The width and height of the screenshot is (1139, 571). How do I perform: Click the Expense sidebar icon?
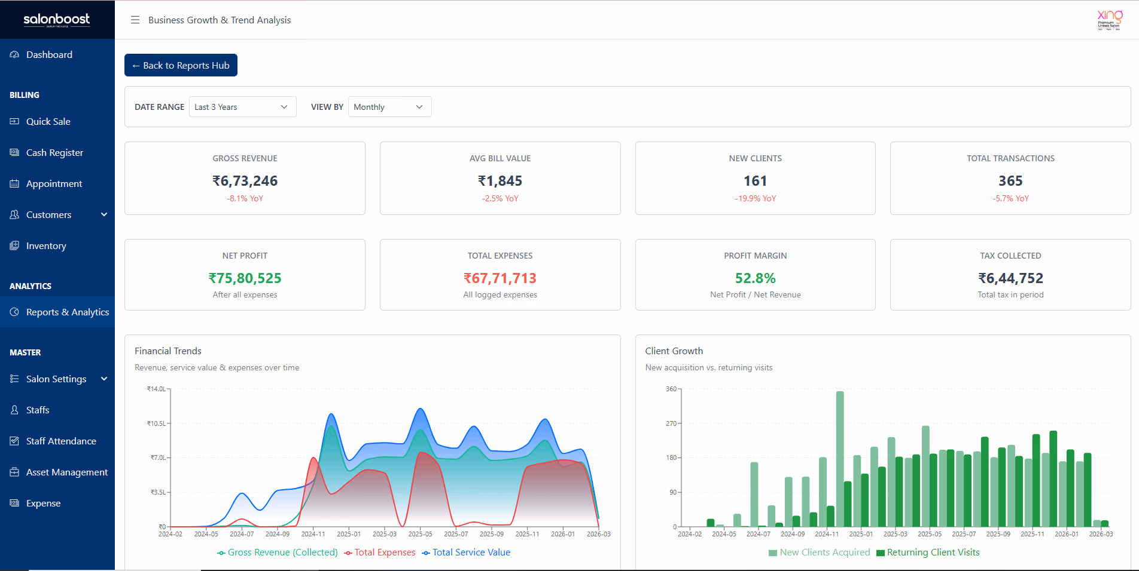click(x=14, y=503)
